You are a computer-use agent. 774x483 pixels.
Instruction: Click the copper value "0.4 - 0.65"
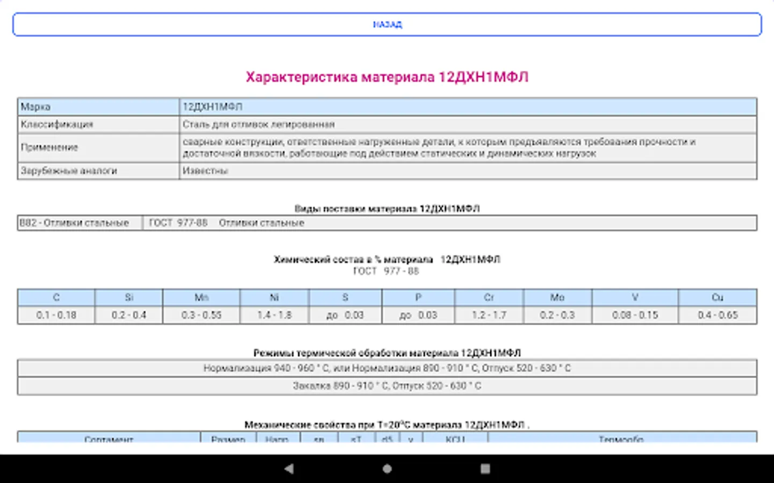tap(718, 315)
